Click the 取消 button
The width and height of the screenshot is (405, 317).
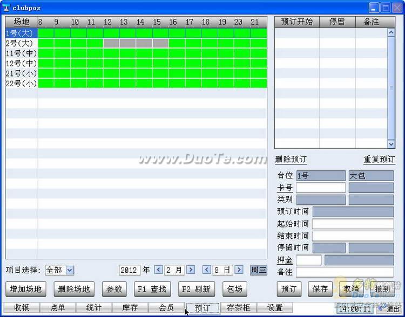click(x=352, y=289)
